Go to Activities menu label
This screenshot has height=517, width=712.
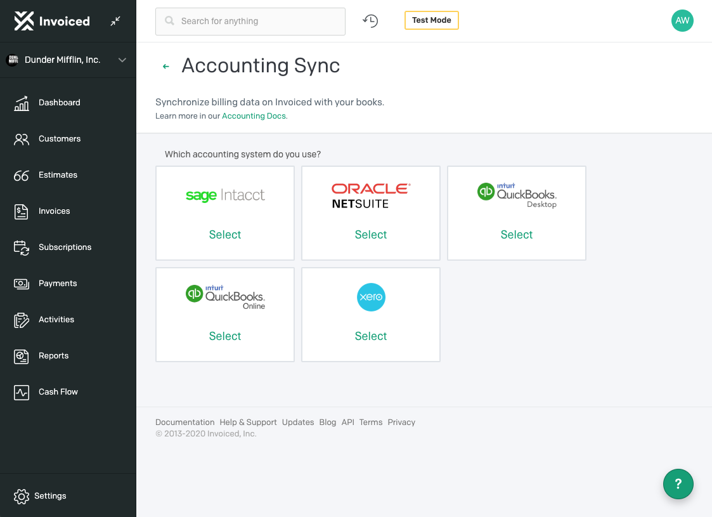(56, 319)
